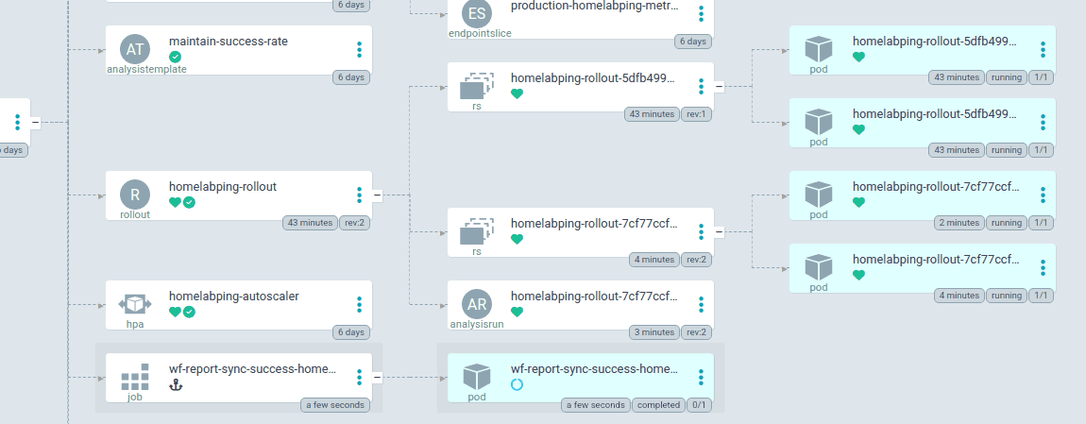Click the R rollout node icon

click(x=135, y=195)
